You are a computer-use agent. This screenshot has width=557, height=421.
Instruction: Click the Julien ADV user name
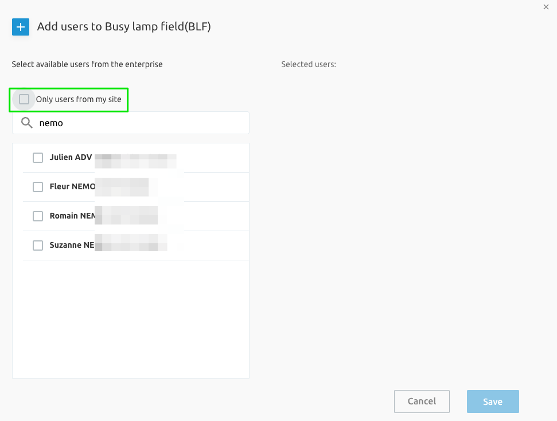click(x=71, y=158)
